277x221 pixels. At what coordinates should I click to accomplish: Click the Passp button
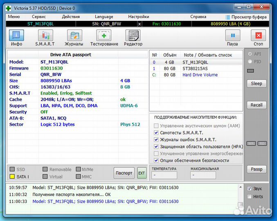257,169
